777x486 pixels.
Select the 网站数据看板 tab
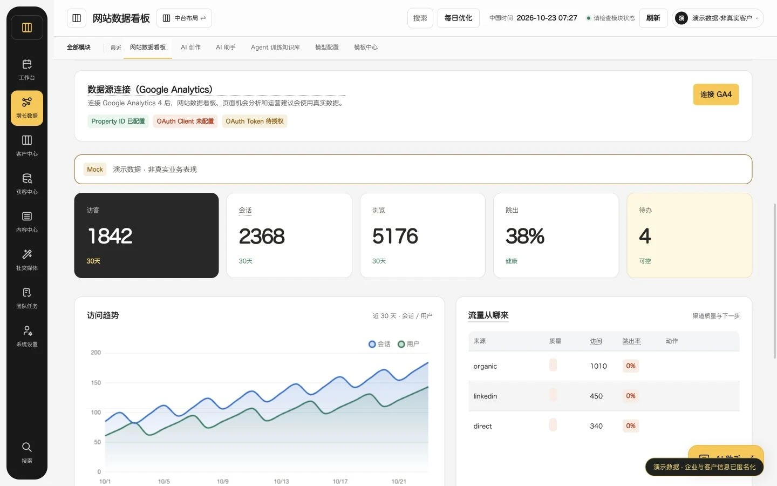(x=148, y=48)
